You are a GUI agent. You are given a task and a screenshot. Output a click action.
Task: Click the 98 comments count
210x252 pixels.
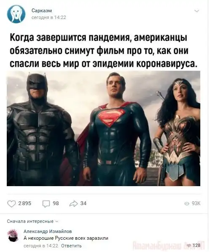tap(56, 203)
